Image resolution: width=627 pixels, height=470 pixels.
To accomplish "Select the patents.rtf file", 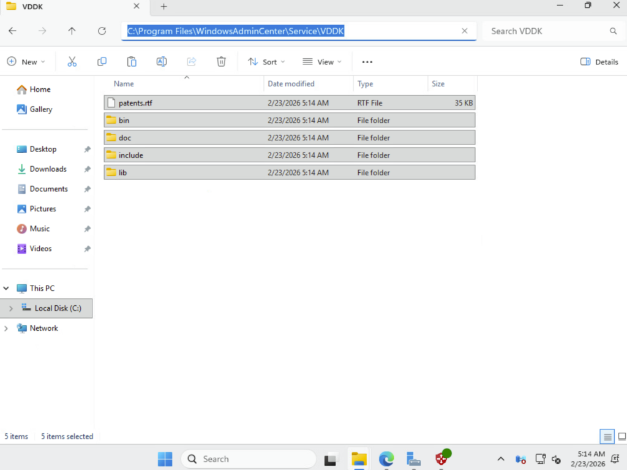I will tap(135, 103).
